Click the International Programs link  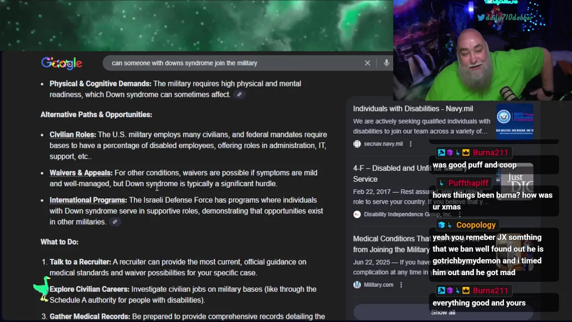[x=88, y=200]
